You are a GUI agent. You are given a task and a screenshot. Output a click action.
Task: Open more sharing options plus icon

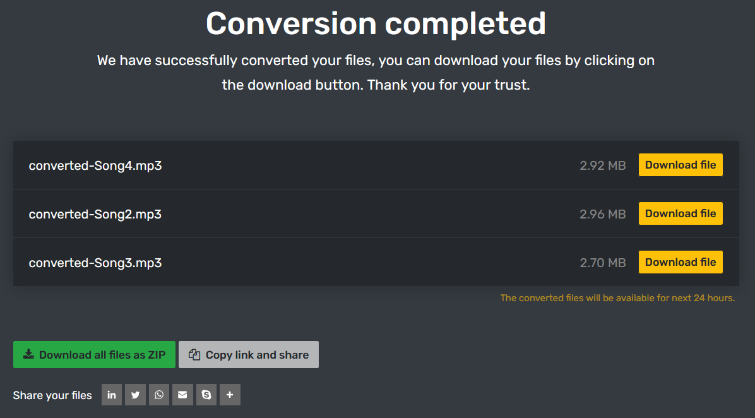coord(230,395)
